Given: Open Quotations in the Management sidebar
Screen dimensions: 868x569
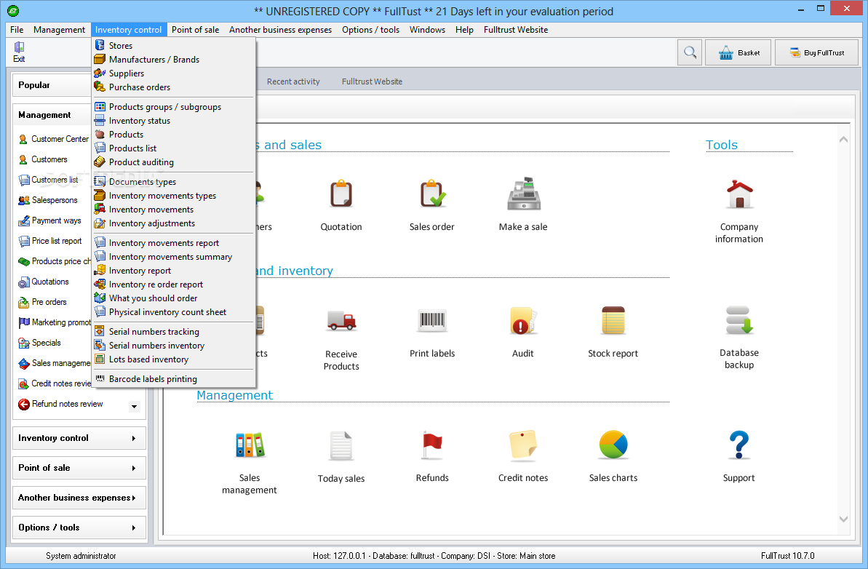Looking at the screenshot, I should click(x=43, y=282).
